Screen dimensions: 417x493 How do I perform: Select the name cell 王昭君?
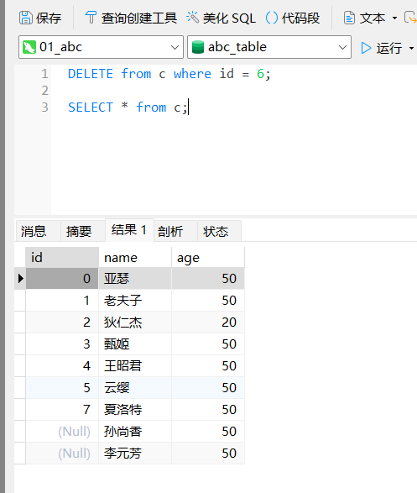(x=135, y=366)
